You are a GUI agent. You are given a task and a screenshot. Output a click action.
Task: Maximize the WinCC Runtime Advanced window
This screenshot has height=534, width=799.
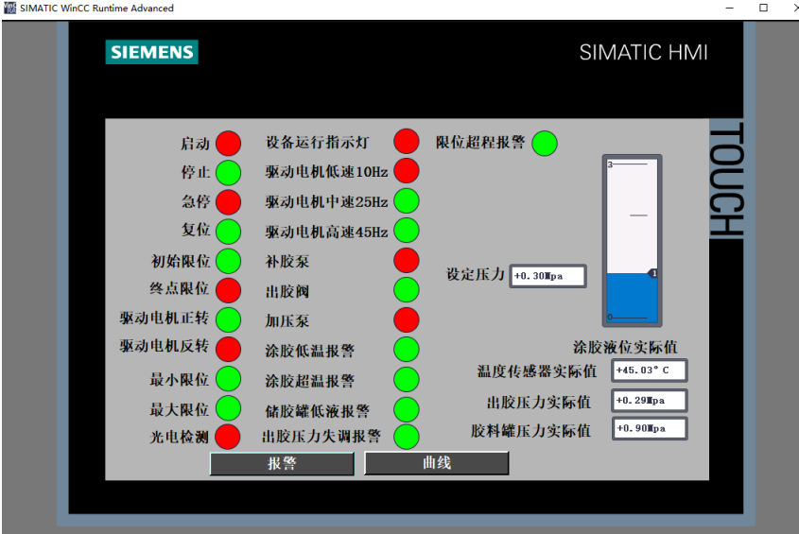[x=763, y=8]
